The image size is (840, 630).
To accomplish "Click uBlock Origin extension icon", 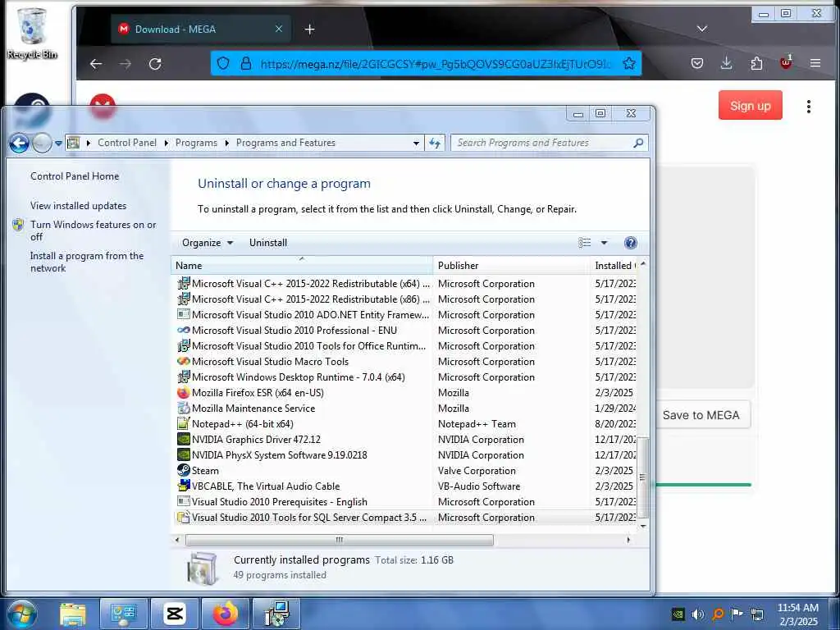I will click(x=786, y=62).
